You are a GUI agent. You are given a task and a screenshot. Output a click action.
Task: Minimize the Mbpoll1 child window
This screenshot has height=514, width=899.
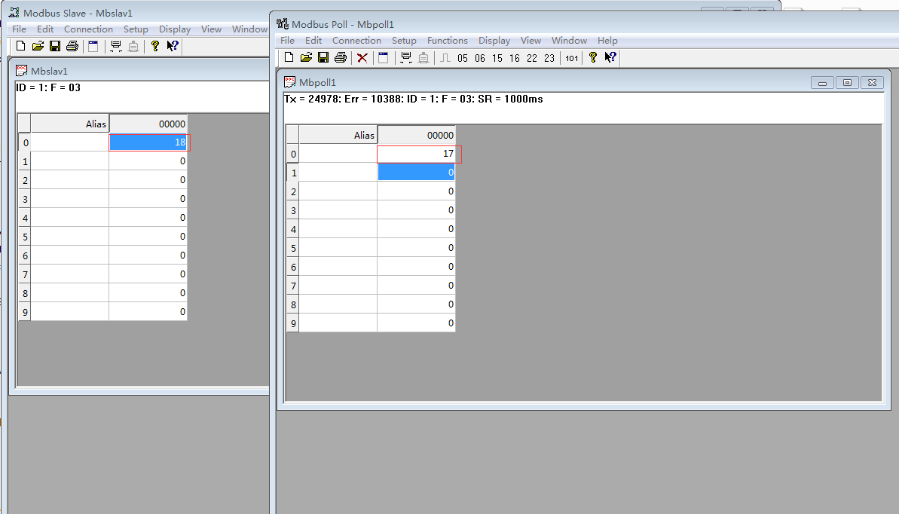tap(822, 83)
